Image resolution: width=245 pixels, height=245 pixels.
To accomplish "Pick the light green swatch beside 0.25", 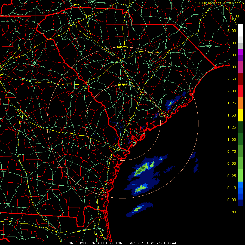I will click(x=240, y=176).
